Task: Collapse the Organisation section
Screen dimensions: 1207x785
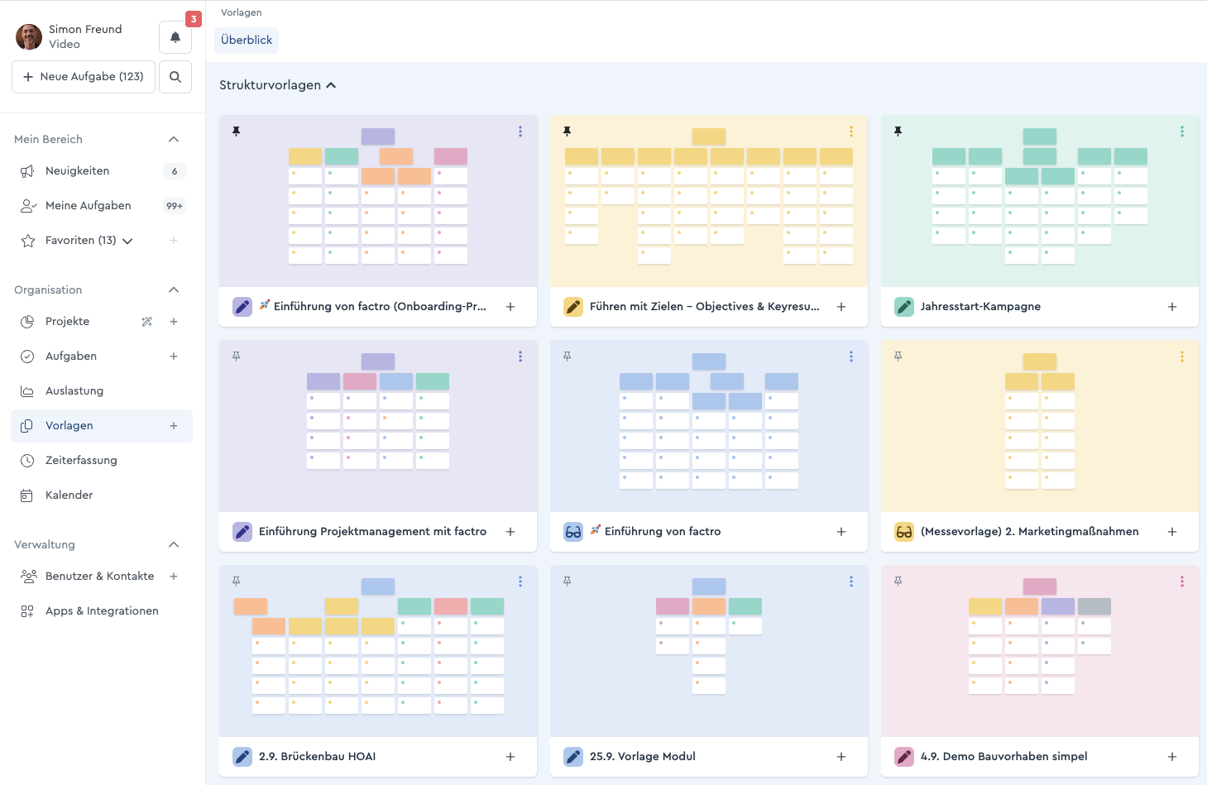Action: click(174, 290)
